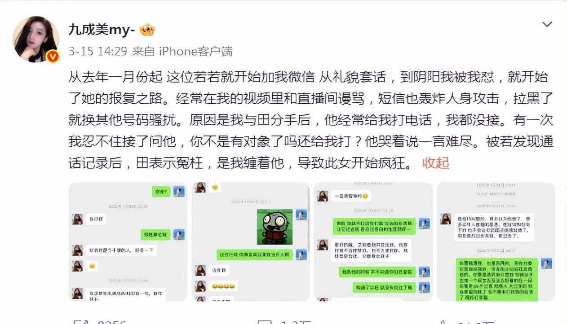Click the zombie cartoon sticker image
The width and height of the screenshot is (567, 324).
click(275, 227)
